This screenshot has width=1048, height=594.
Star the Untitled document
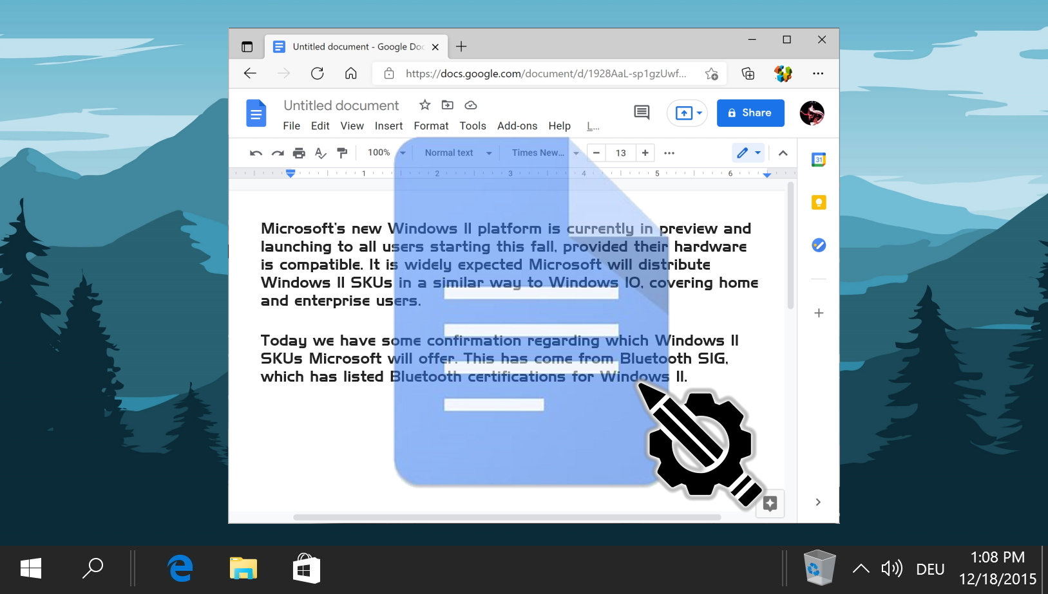(x=425, y=105)
